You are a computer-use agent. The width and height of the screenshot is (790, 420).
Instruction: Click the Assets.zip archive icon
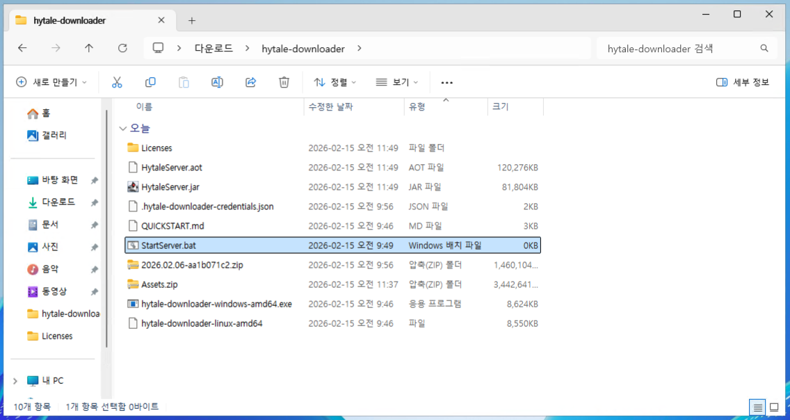pos(133,284)
